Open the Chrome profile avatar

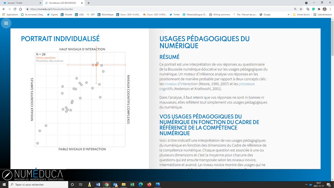coord(325,9)
